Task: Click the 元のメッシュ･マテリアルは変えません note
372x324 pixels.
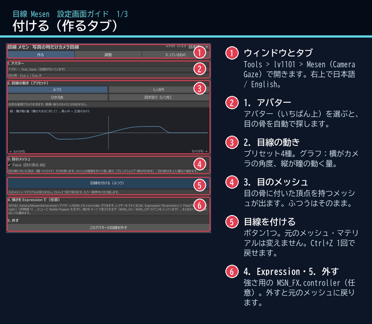Action: [64, 192]
